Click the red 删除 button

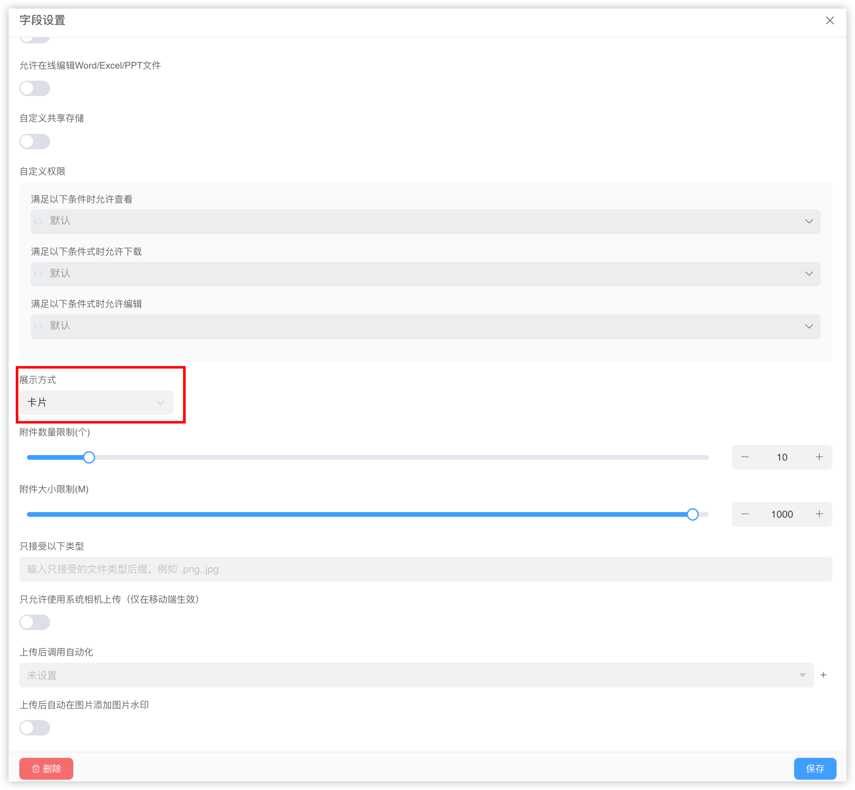click(46, 769)
